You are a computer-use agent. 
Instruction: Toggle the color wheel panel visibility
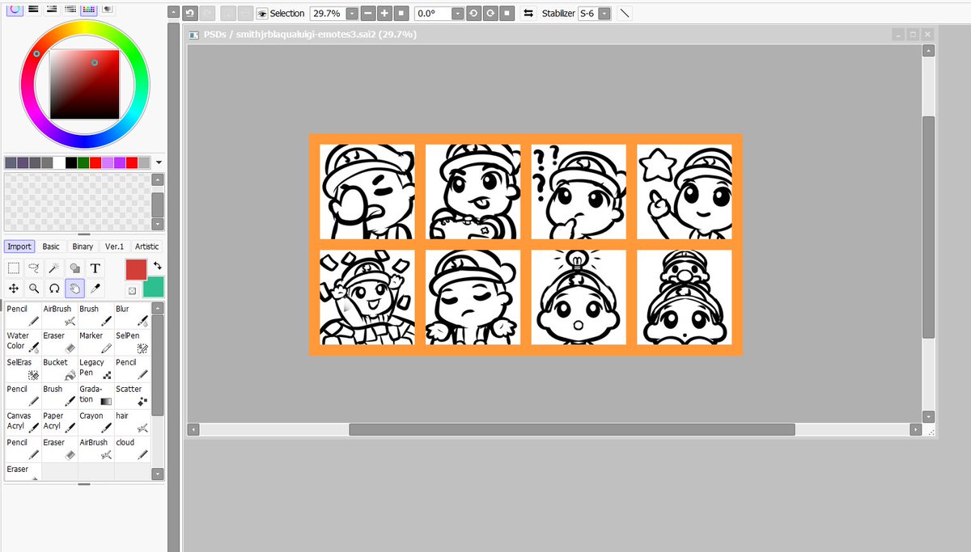[x=15, y=10]
